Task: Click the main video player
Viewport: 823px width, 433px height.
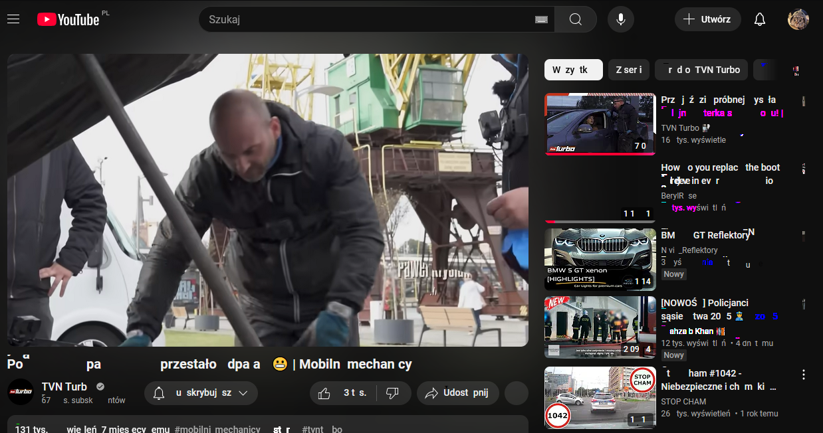Action: (x=268, y=200)
